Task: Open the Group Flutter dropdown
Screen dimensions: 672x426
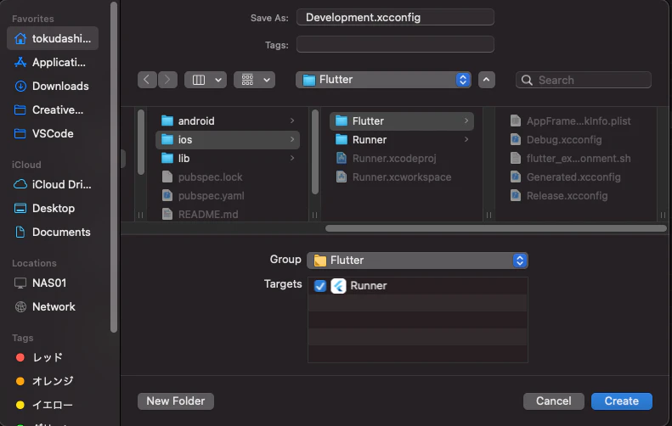Action: coord(417,261)
